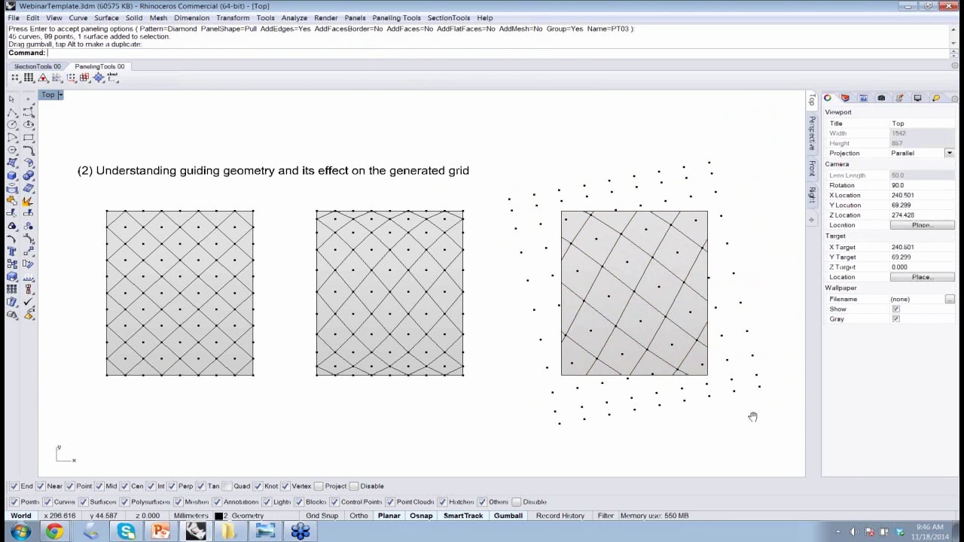Open the Top viewport title dropdown arrow

[x=60, y=95]
